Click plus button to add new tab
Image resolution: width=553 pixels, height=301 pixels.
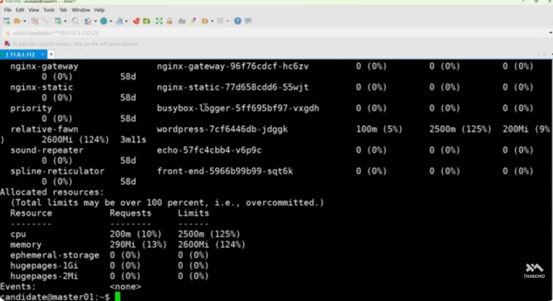(x=50, y=54)
